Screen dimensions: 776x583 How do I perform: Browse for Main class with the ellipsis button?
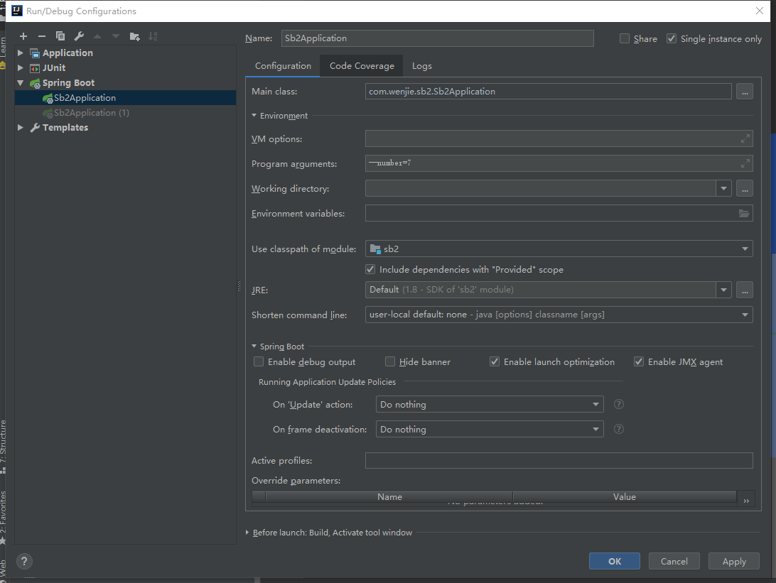pos(745,92)
